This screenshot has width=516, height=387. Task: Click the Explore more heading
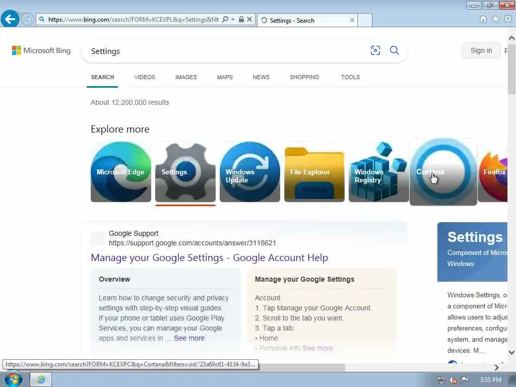coord(120,129)
